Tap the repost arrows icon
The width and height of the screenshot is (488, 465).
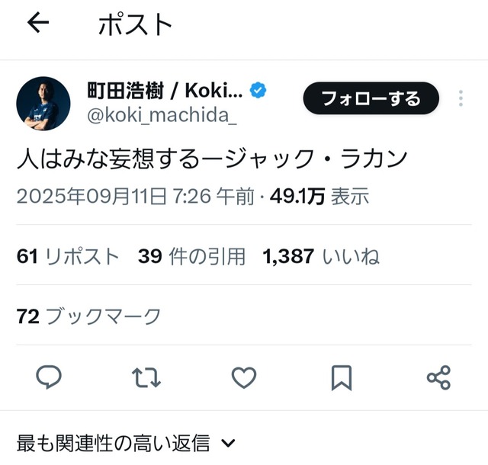[146, 377]
